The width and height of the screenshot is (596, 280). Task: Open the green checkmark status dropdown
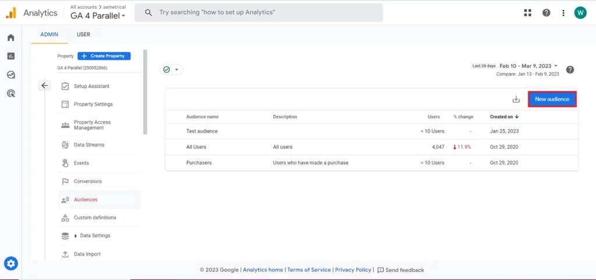(x=171, y=70)
